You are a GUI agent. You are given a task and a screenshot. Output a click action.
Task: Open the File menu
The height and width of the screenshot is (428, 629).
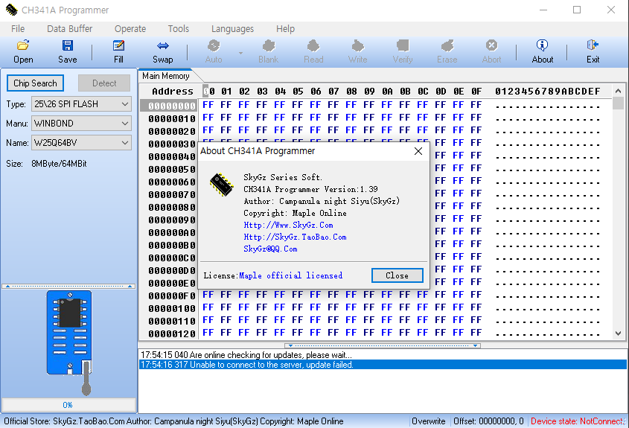coord(18,29)
